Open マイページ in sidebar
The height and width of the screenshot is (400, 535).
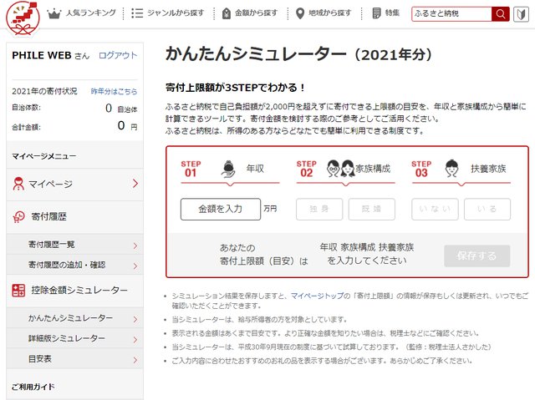(x=74, y=184)
